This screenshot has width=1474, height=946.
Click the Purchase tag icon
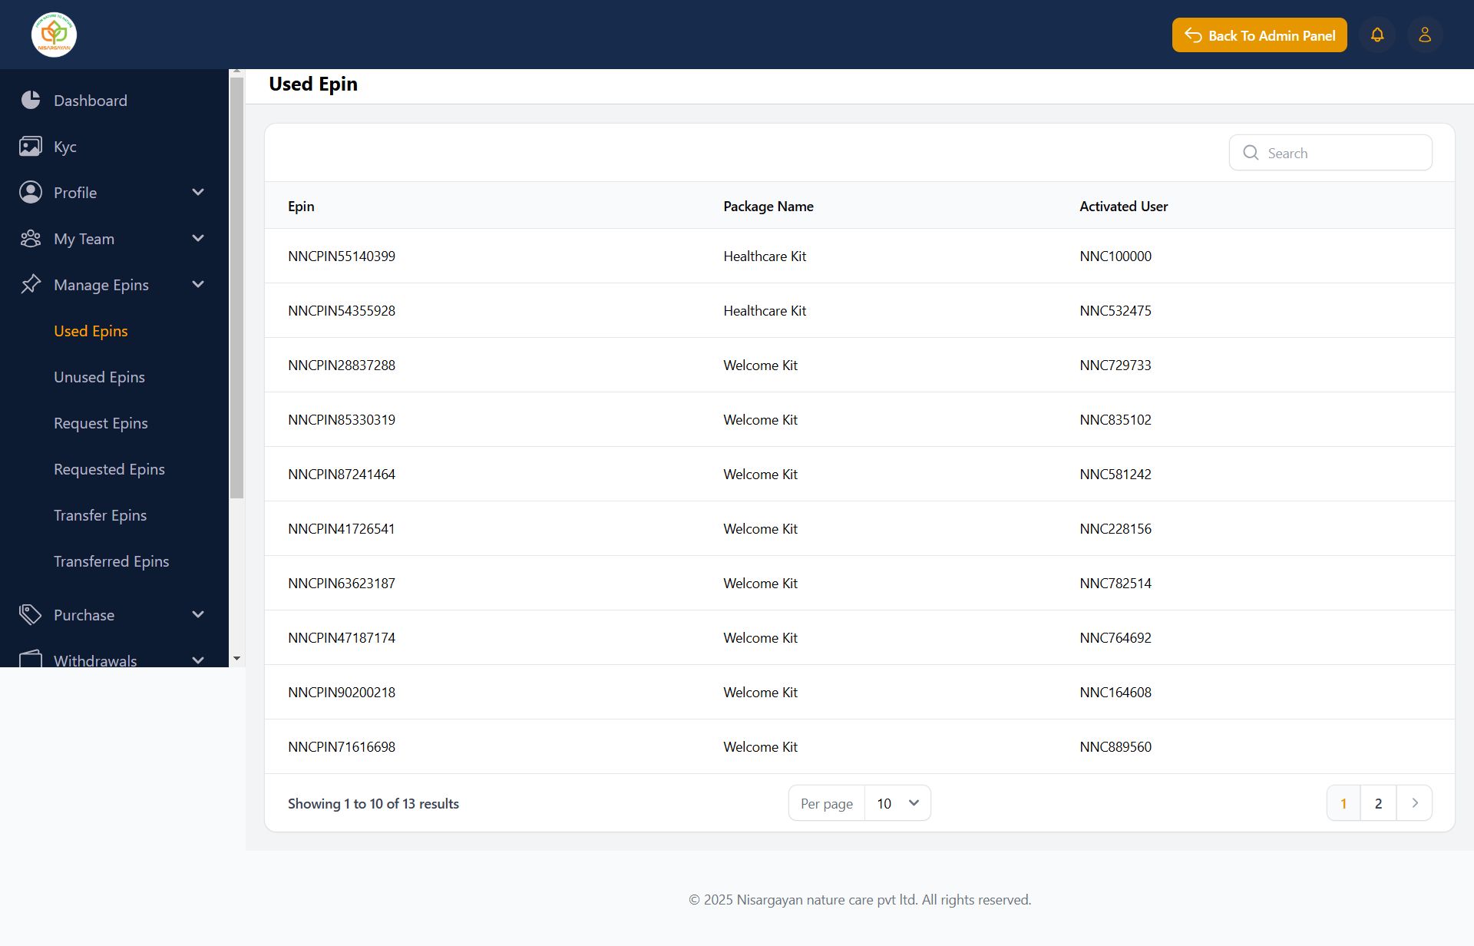pyautogui.click(x=31, y=614)
